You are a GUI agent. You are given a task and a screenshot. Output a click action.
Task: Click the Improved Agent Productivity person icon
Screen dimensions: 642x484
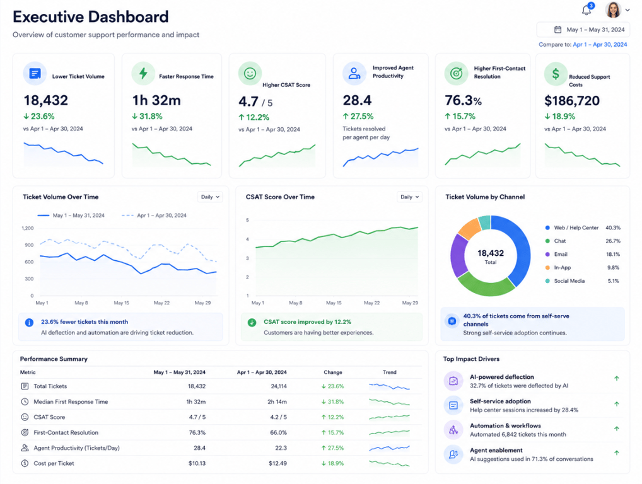point(354,74)
